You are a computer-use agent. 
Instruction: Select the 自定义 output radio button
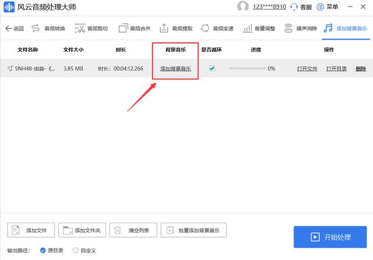point(76,250)
